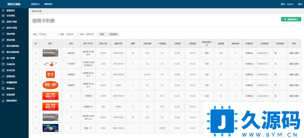Image resolution: width=304 pixels, height=138 pixels.
Task: Click the file icon beside 轮播图管理
Action: (3, 82)
